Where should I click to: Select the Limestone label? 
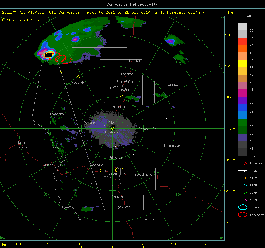tap(56, 114)
